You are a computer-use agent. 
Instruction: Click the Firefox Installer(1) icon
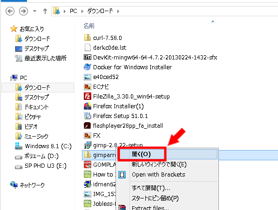click(x=88, y=106)
